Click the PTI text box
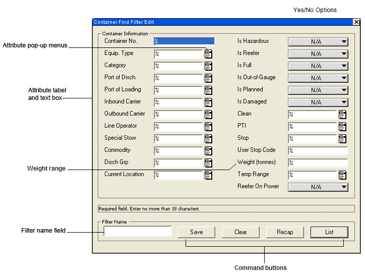This screenshot has width=365, height=276. pyautogui.click(x=313, y=127)
